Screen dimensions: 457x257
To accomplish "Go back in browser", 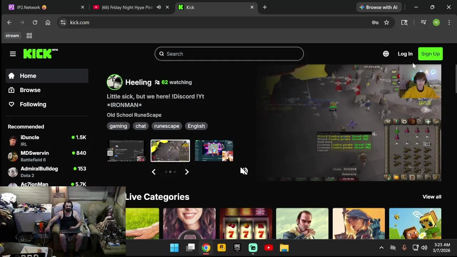I will point(9,22).
